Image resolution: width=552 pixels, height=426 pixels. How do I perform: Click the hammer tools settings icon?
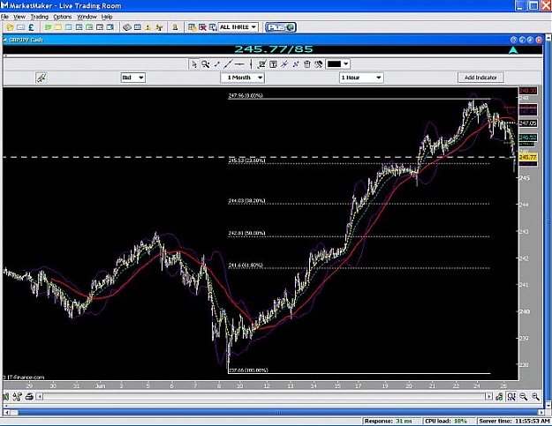tap(319, 64)
